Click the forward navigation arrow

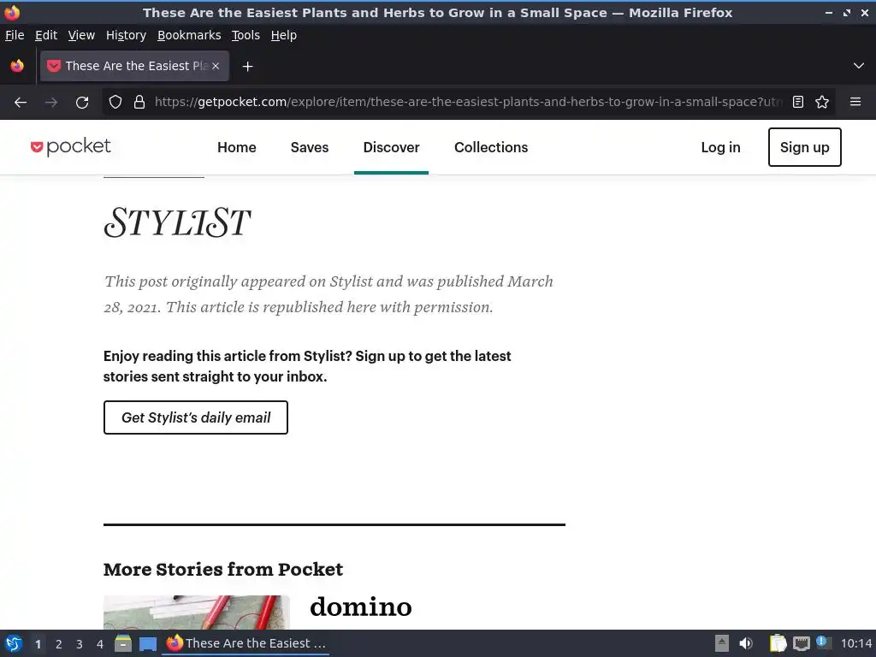tap(50, 103)
